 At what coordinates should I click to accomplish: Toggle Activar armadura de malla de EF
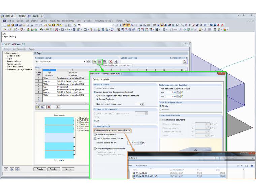95,139
